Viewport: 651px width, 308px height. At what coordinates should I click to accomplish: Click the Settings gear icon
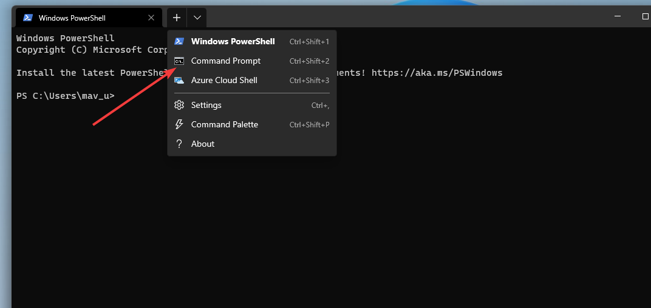179,105
